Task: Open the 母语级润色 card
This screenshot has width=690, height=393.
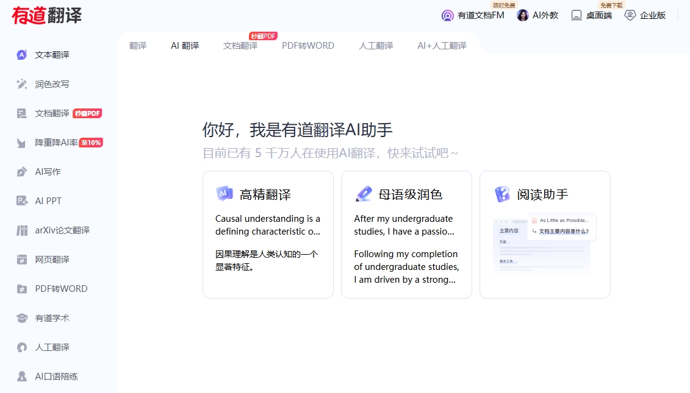Action: [x=406, y=235]
